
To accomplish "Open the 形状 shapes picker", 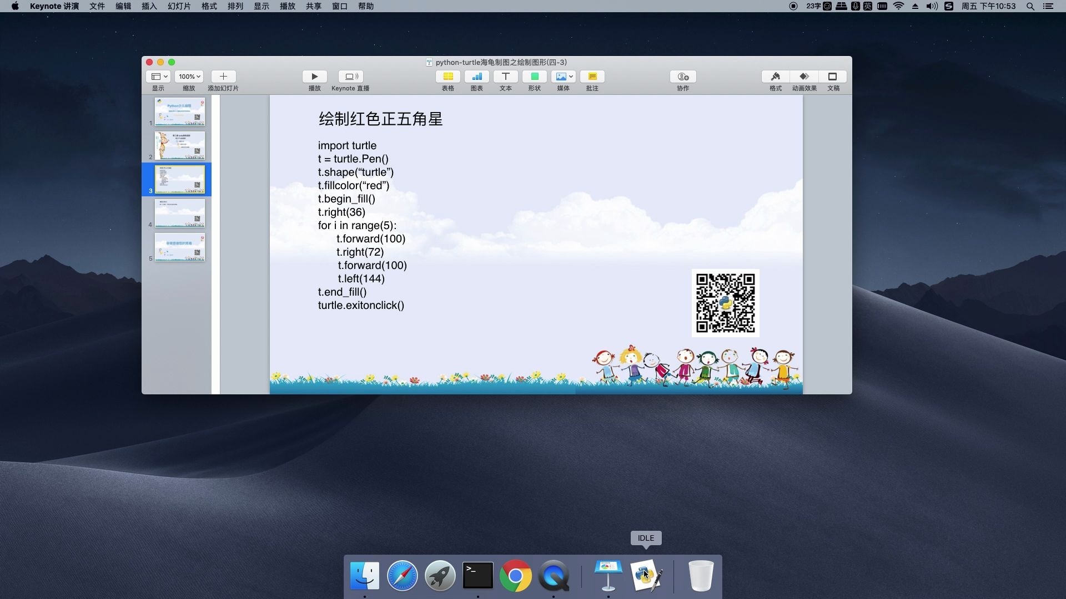I will [534, 77].
